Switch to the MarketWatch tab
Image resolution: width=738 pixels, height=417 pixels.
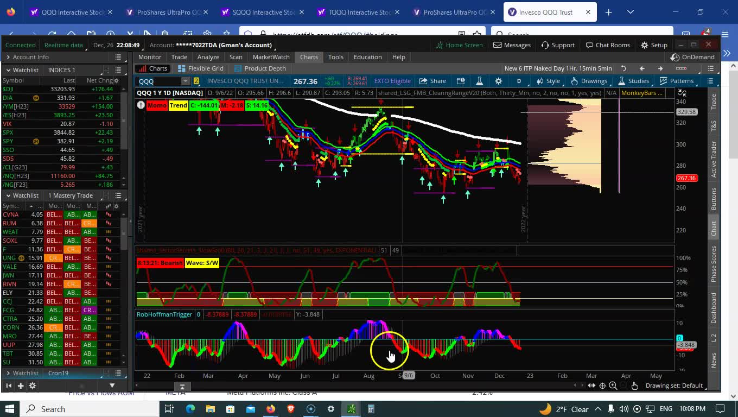271,57
